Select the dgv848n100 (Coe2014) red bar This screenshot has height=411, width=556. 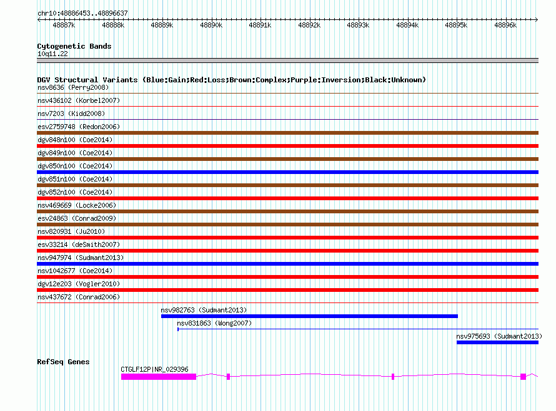287,146
